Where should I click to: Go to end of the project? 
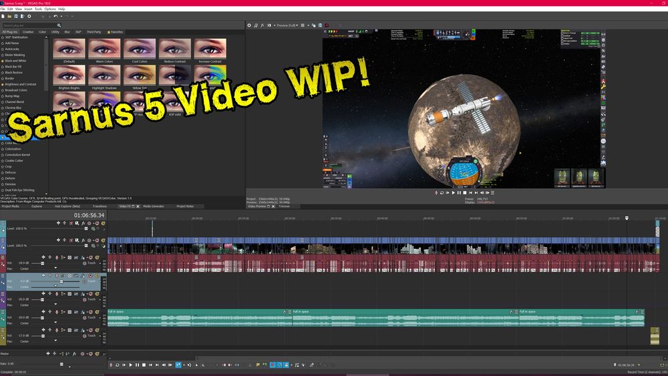point(157,365)
